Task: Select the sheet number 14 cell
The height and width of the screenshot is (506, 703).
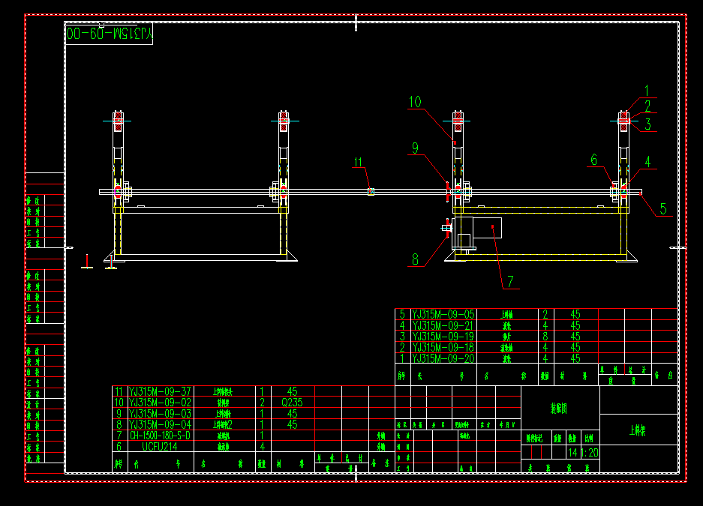Action: pos(572,452)
